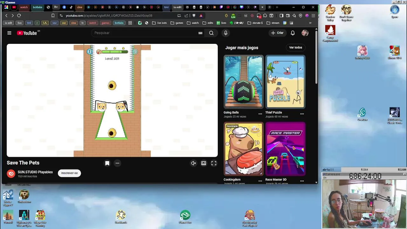Open the Creatura desktop shortcut

click(362, 114)
